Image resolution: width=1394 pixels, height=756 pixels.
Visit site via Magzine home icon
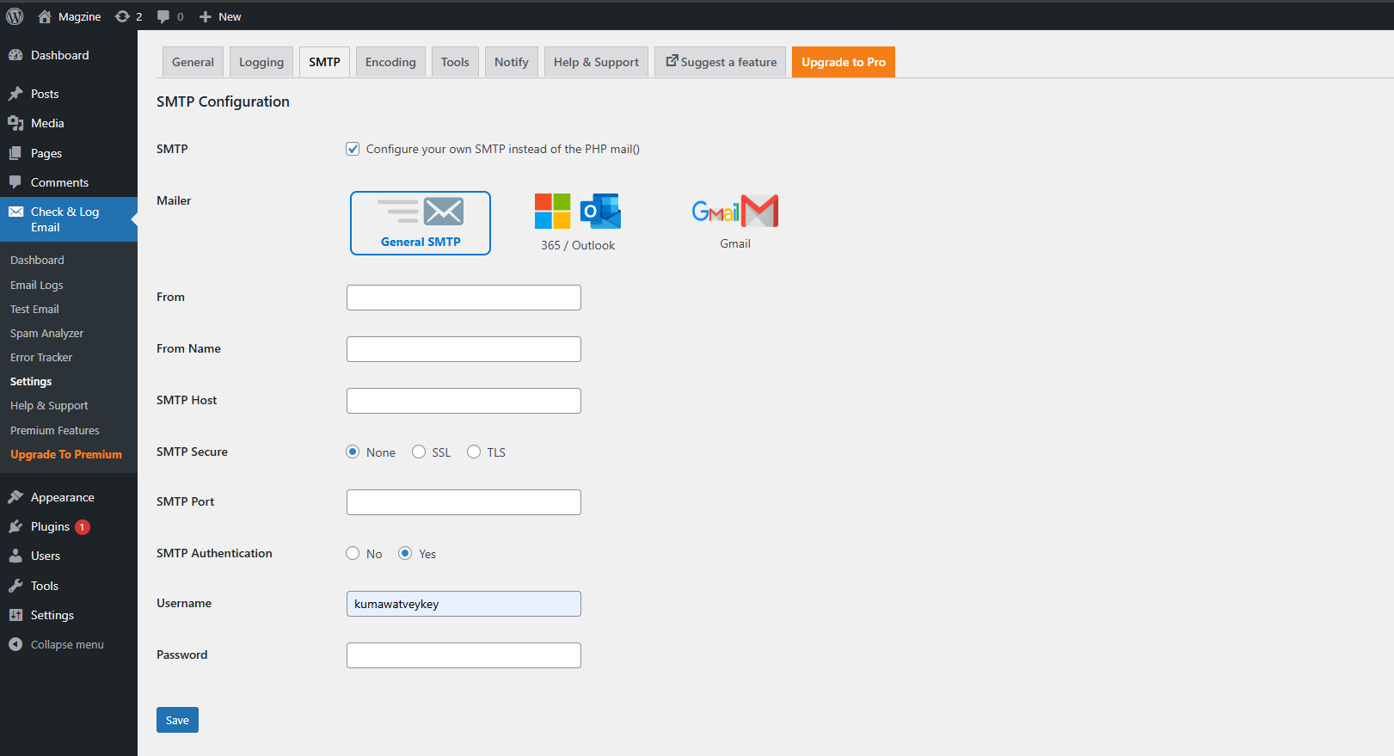pyautogui.click(x=45, y=16)
